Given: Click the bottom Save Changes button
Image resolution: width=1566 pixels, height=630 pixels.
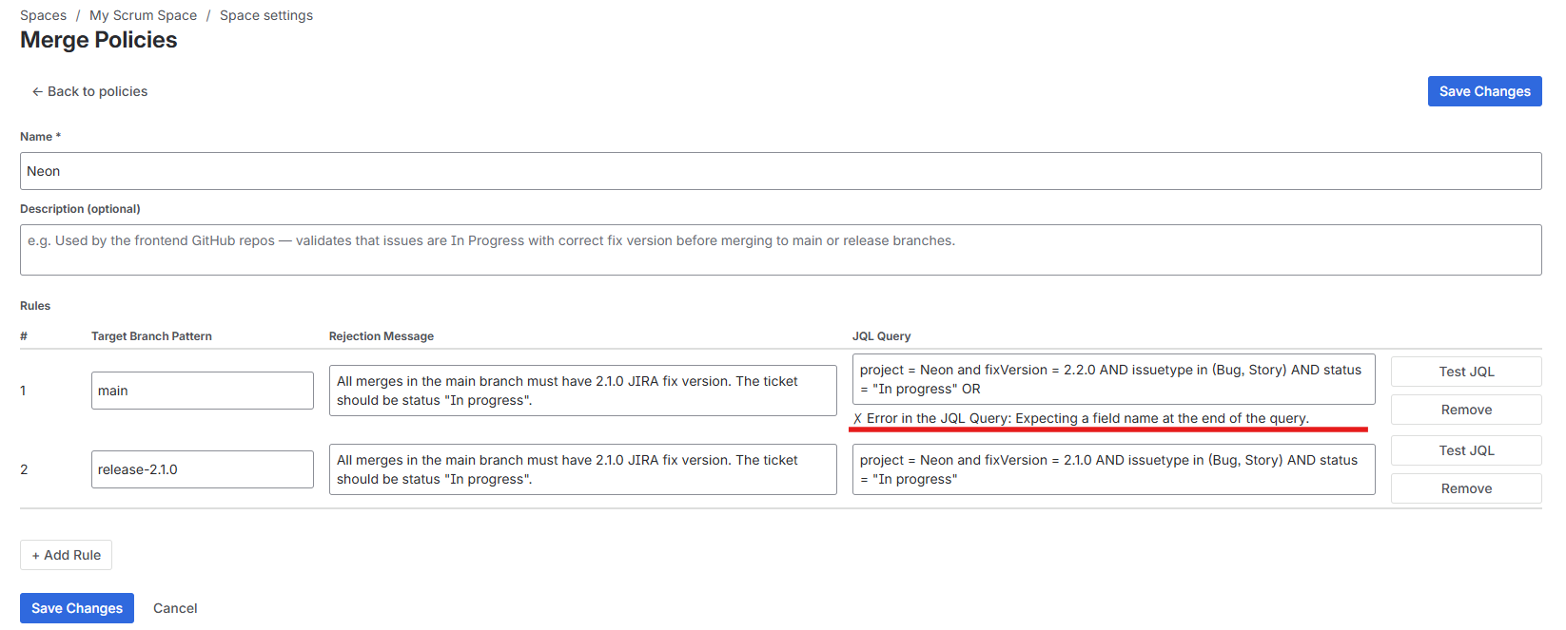Looking at the screenshot, I should click(77, 608).
